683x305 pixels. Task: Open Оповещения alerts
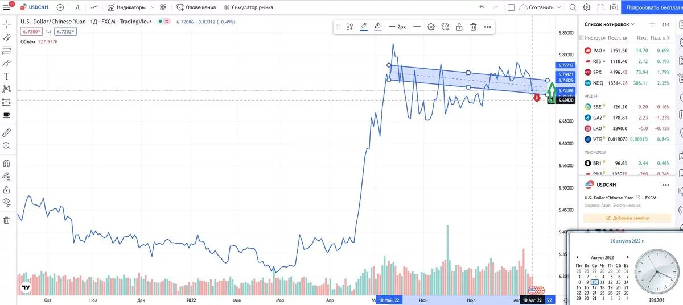tap(196, 7)
